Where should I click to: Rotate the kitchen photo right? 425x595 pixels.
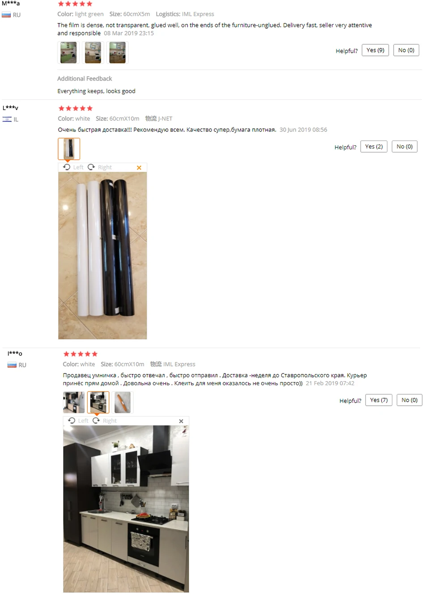(105, 421)
